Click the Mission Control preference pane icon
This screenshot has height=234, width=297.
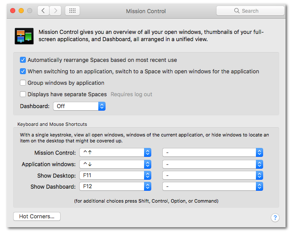(24, 36)
